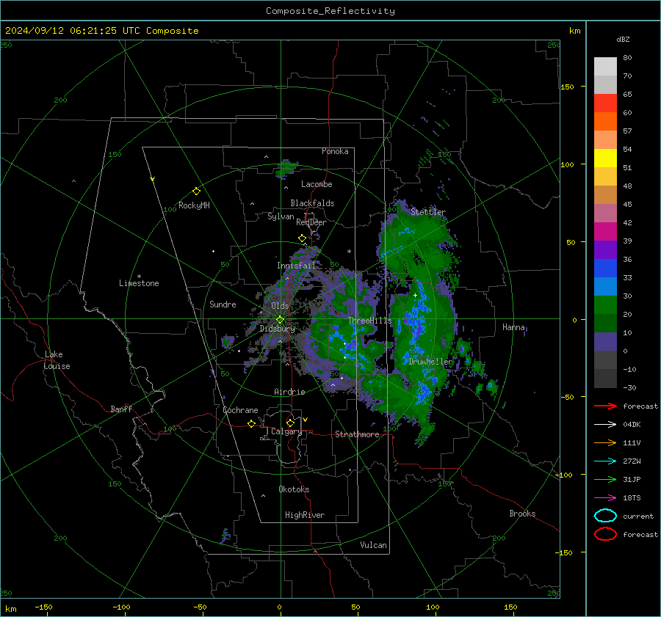Select the Lake Louise label

57,360
